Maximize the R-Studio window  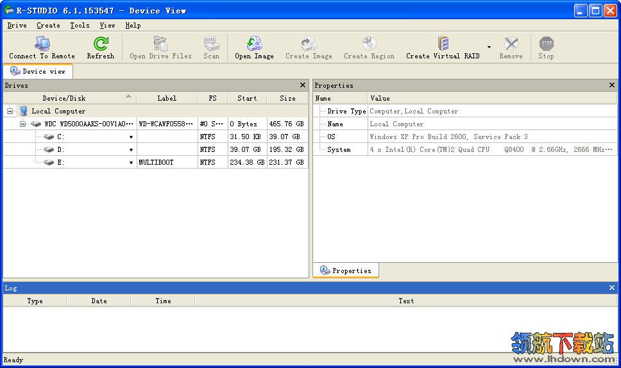[595, 10]
